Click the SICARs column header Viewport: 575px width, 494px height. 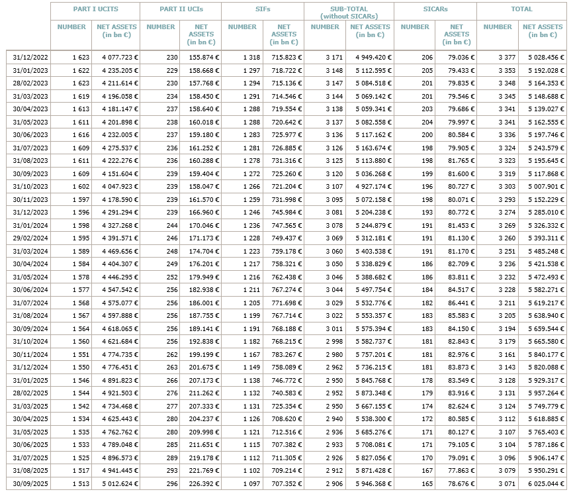click(435, 11)
